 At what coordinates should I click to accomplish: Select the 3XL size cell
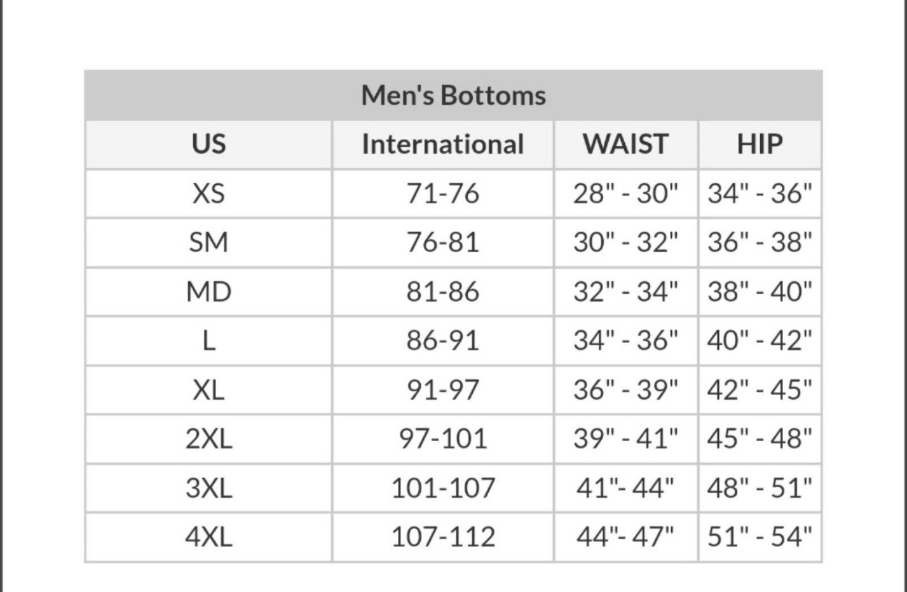[x=209, y=488]
